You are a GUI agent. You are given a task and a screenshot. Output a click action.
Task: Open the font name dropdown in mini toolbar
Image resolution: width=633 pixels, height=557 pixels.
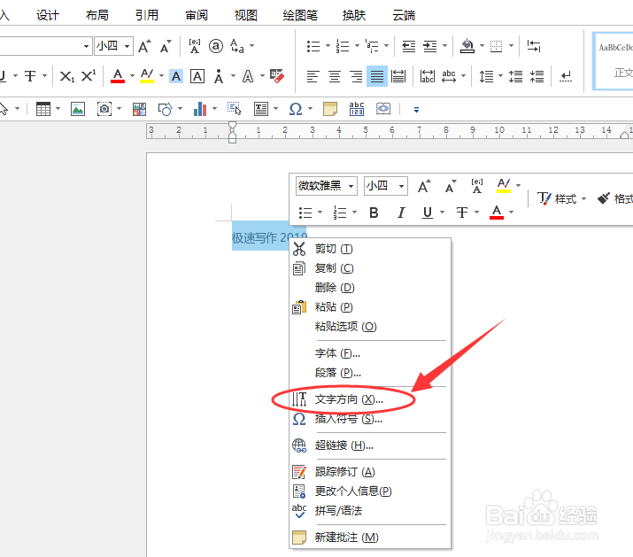(x=351, y=186)
